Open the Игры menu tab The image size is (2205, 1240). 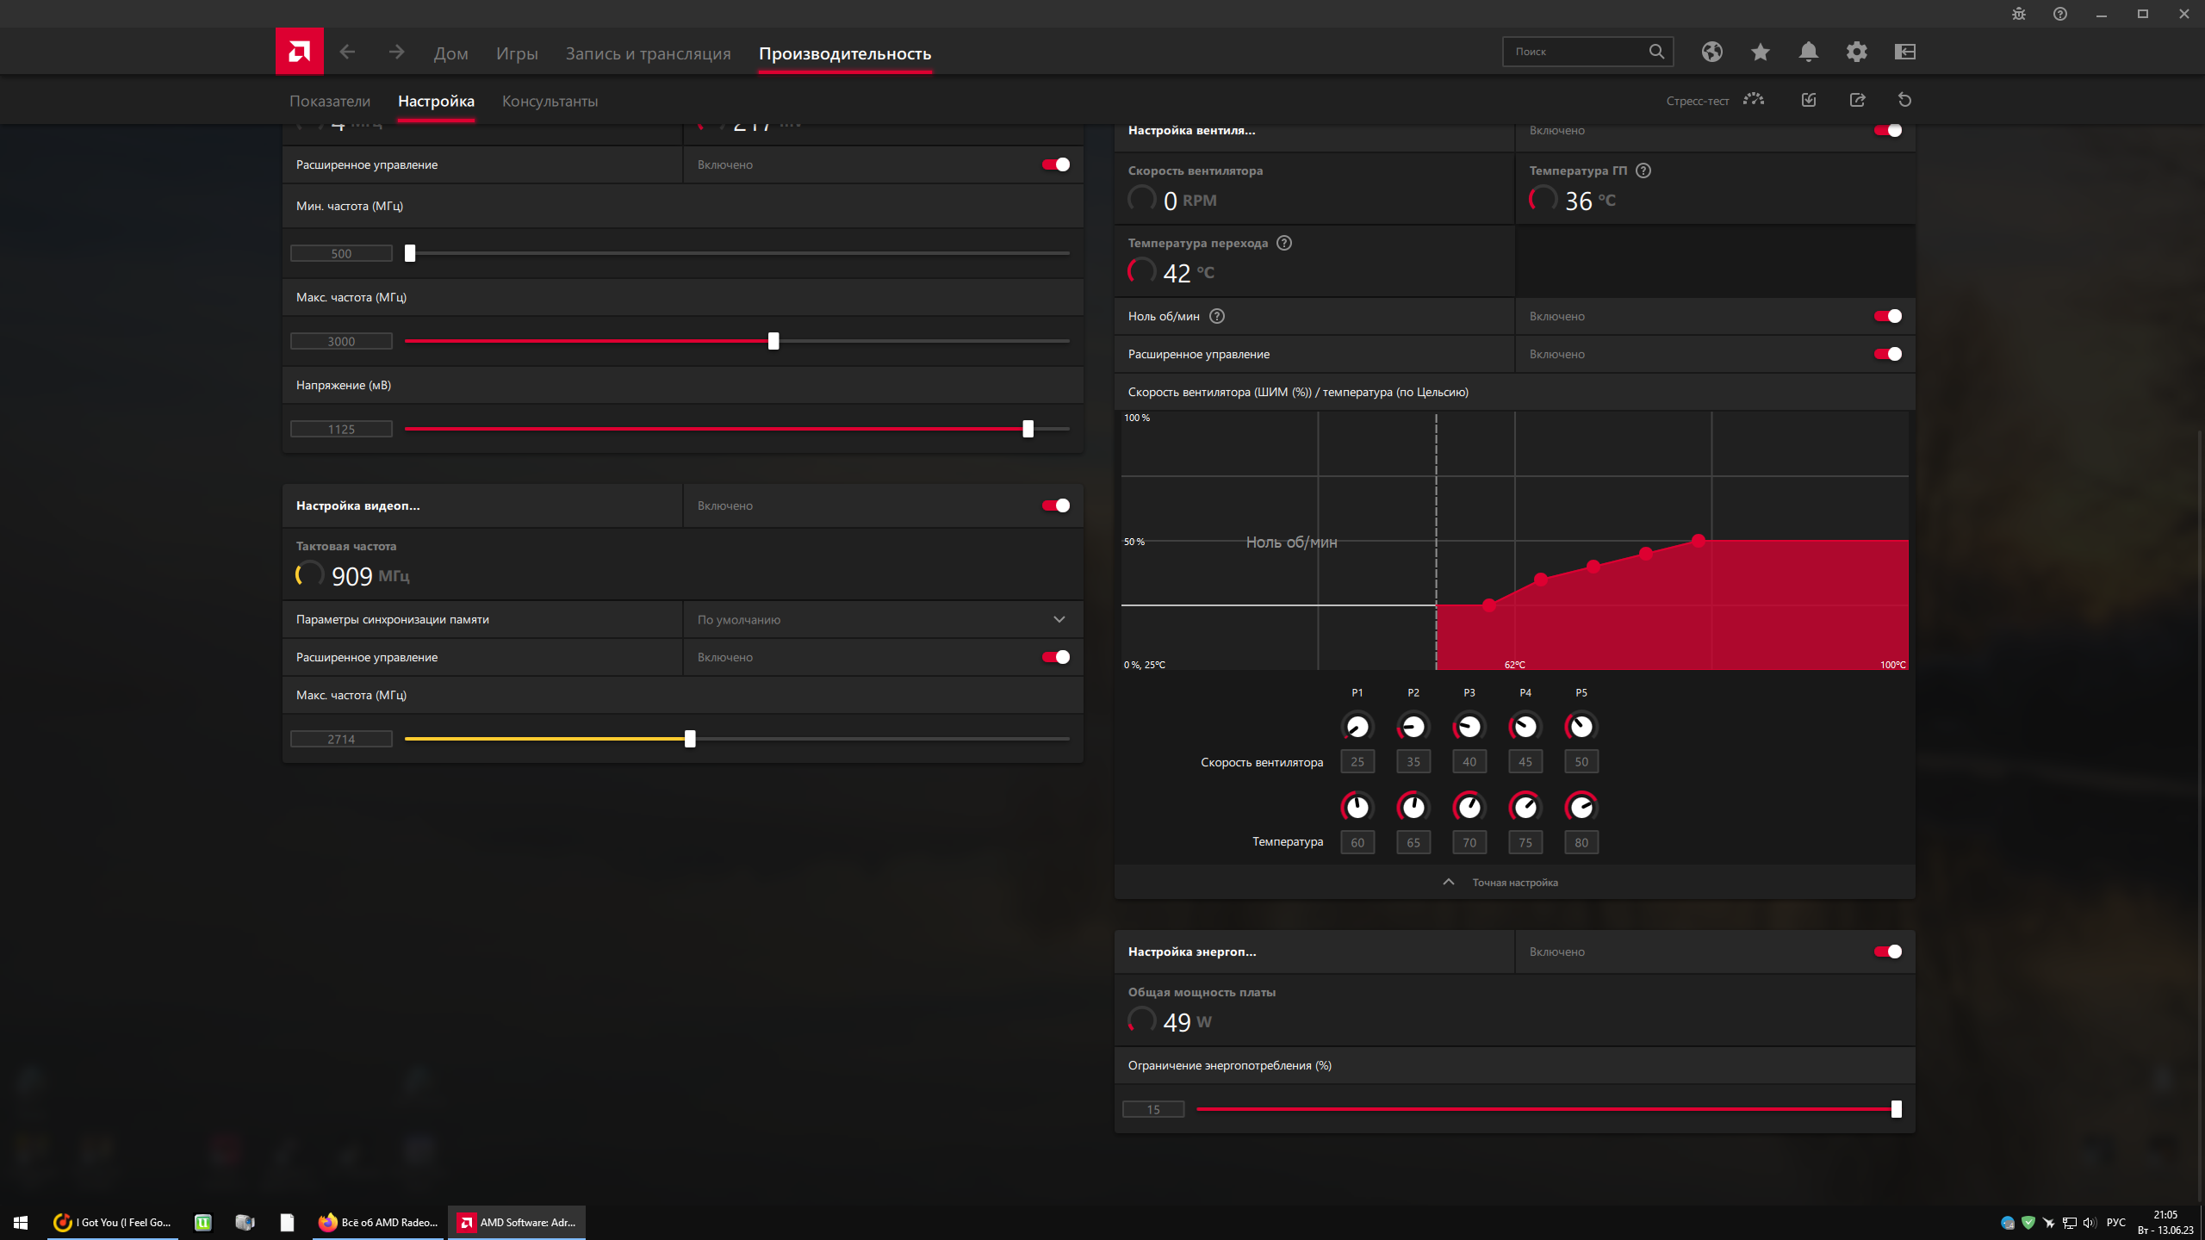coord(517,53)
